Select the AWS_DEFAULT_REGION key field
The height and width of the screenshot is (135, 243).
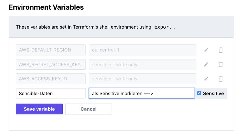pyautogui.click(x=50, y=50)
